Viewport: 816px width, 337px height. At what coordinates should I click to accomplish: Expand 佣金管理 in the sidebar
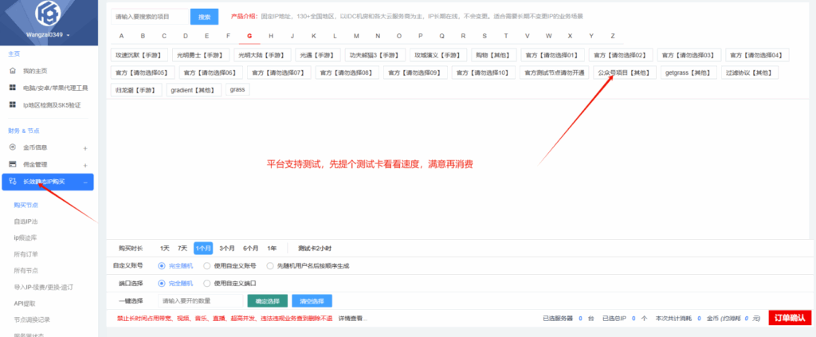tap(49, 164)
